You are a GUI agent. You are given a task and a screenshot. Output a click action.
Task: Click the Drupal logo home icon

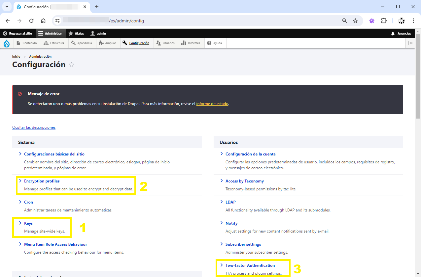(7, 43)
